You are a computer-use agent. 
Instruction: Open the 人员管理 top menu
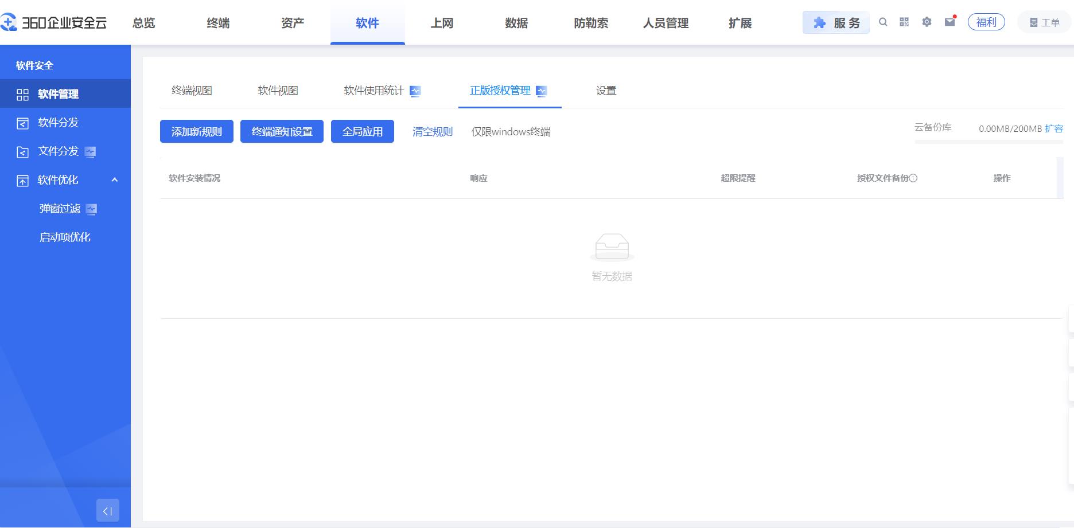[x=666, y=23]
